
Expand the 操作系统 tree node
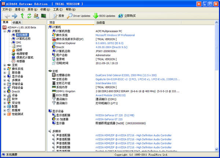point(5,69)
